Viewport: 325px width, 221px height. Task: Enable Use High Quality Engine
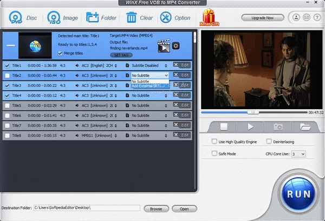coord(214,142)
